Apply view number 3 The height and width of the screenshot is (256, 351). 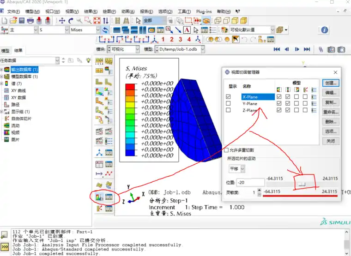click(181, 39)
